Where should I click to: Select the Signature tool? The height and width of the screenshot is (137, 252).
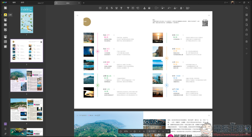tap(181, 8)
